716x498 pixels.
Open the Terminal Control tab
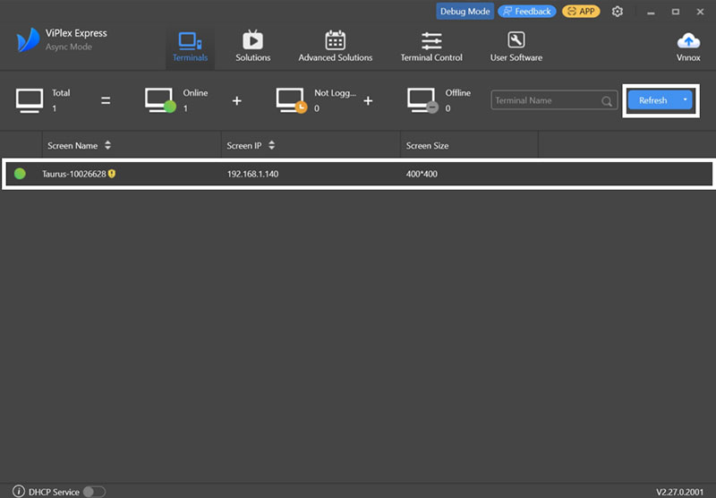[431, 47]
